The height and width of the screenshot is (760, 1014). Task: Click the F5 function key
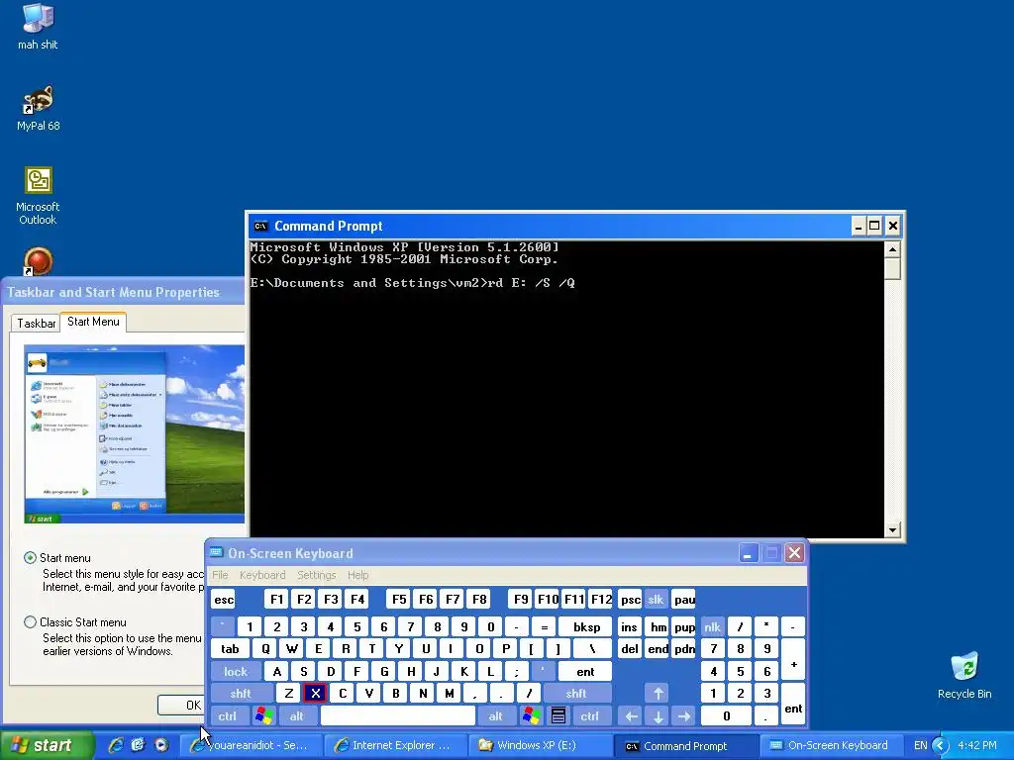click(x=399, y=600)
